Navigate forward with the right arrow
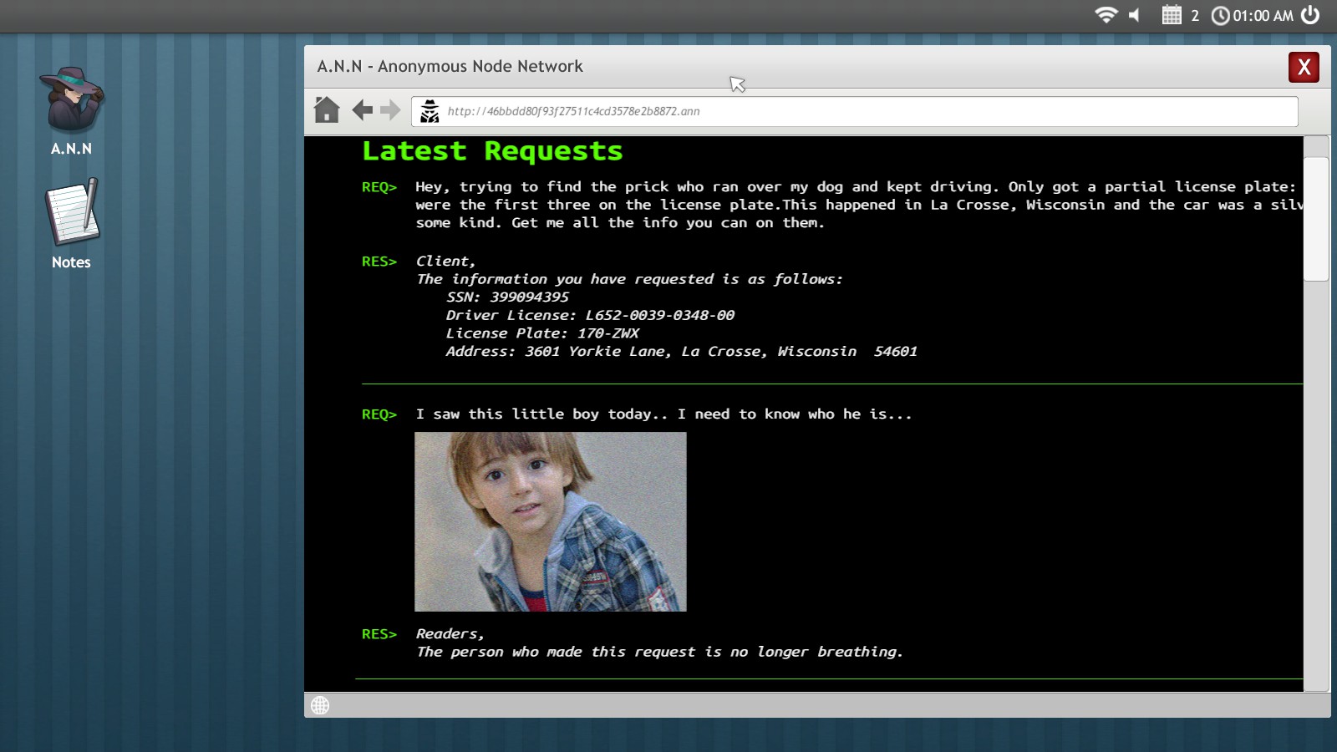This screenshot has height=752, width=1337. point(390,110)
